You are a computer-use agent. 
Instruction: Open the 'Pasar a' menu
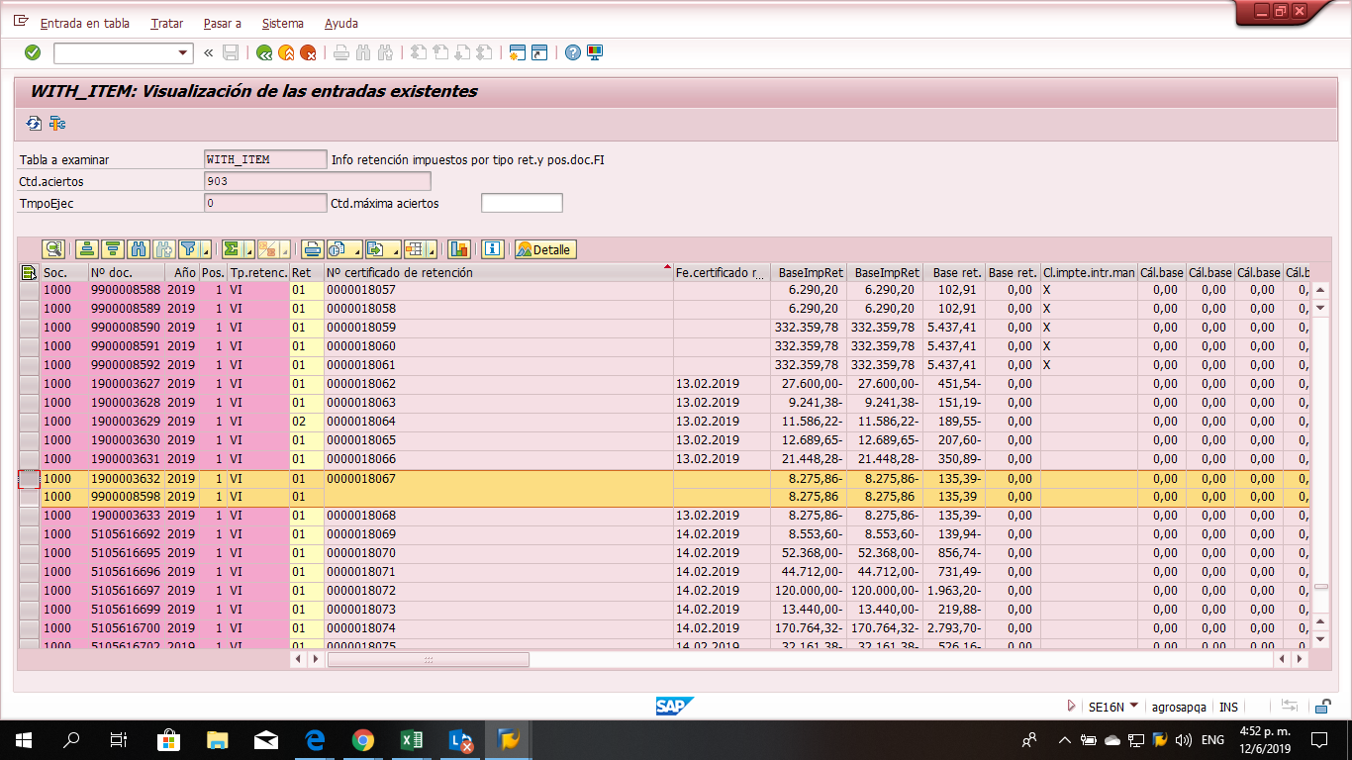(x=222, y=23)
